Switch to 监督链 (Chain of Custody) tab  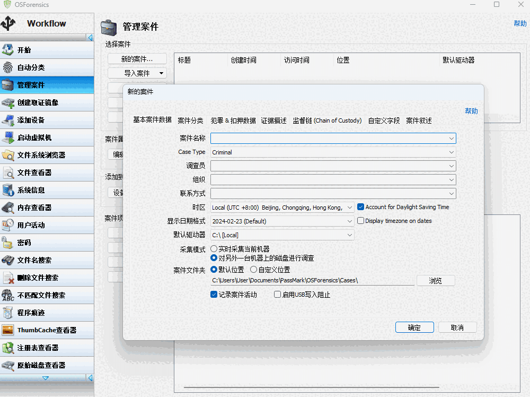pyautogui.click(x=327, y=120)
